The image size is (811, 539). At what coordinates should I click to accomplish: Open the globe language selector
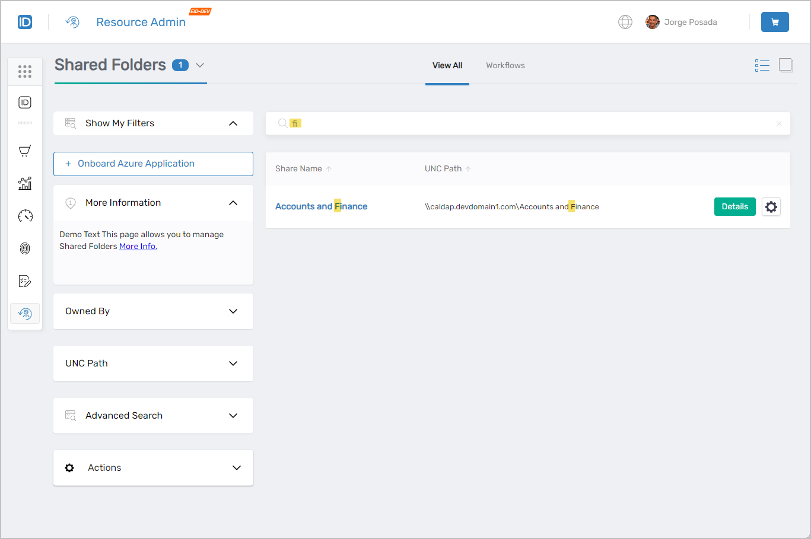pyautogui.click(x=625, y=21)
